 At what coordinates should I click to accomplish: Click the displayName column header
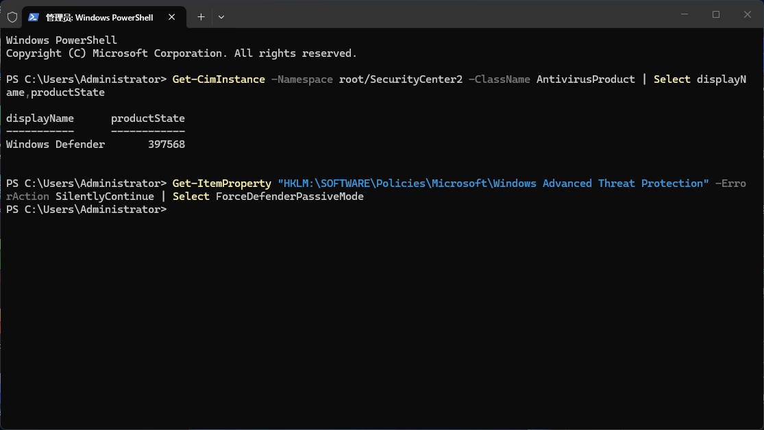[x=40, y=118]
